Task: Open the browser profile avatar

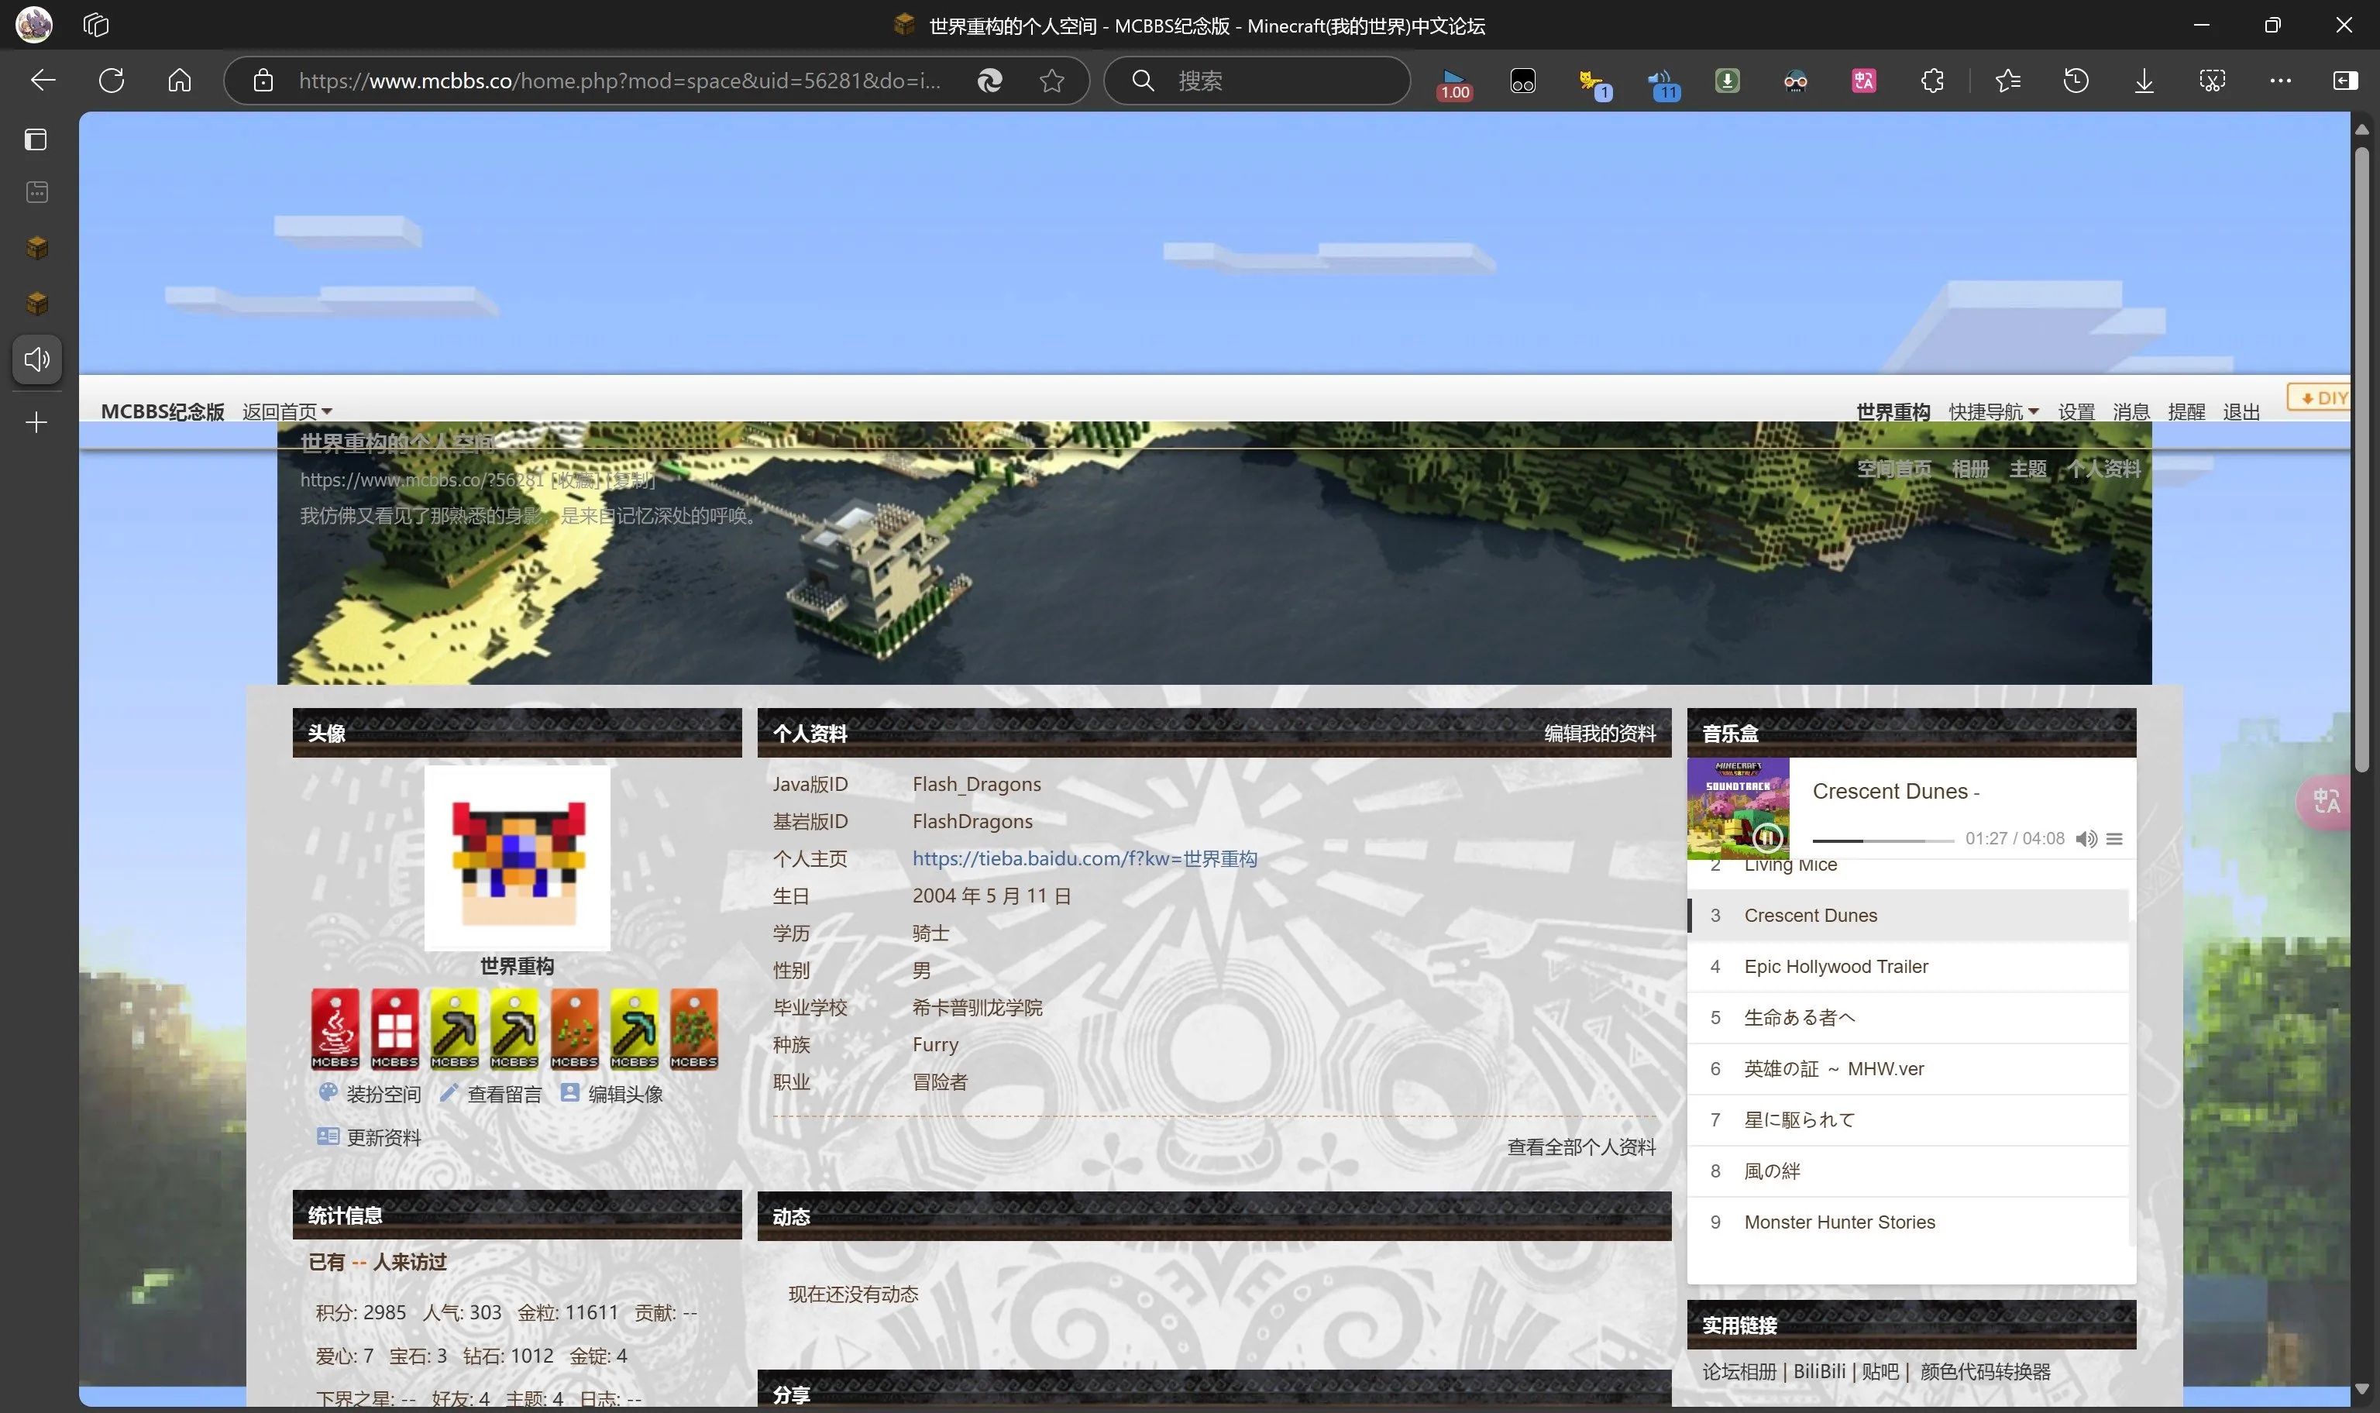Action: tap(34, 25)
